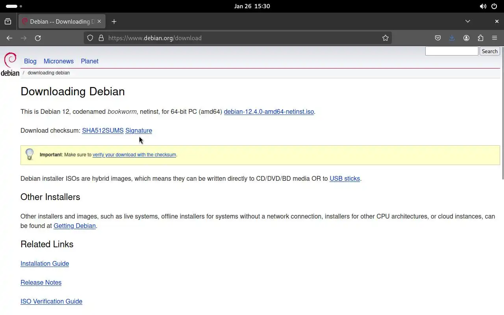This screenshot has height=315, width=504.
Task: View site security padlock info
Action: 101,38
